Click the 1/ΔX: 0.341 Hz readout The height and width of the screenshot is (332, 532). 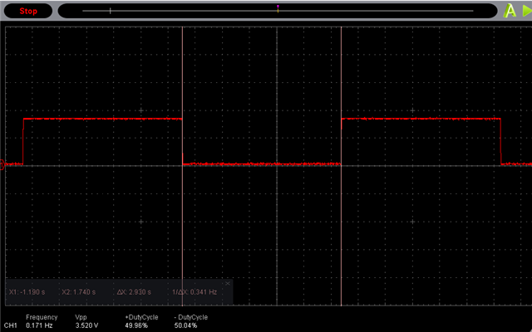(195, 292)
